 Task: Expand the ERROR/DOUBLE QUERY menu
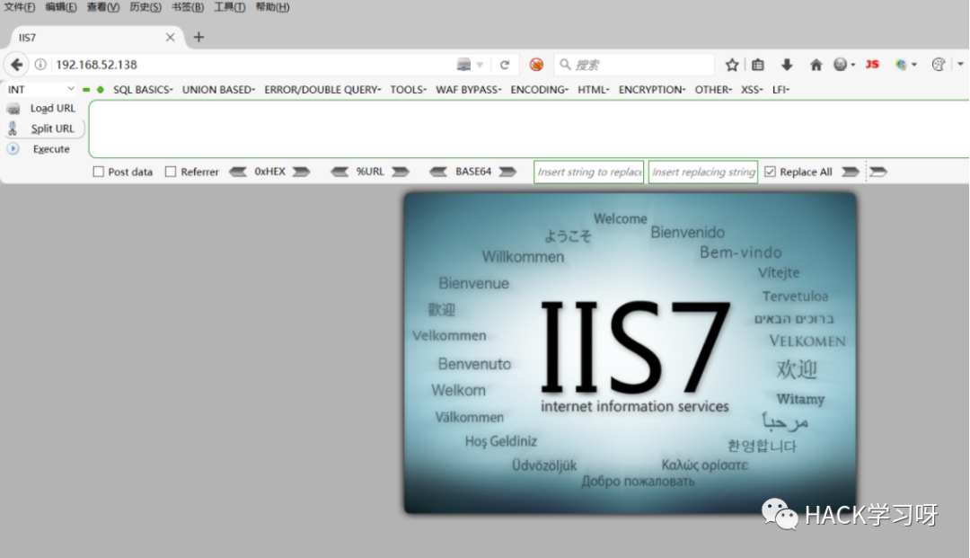click(323, 90)
